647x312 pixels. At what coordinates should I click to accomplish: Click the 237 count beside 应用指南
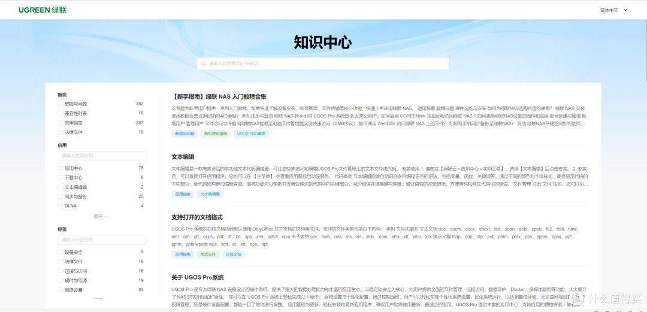(140, 123)
